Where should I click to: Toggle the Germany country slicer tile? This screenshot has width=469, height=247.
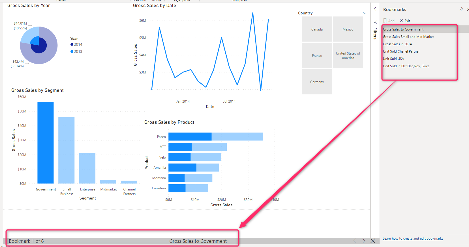[x=317, y=82]
